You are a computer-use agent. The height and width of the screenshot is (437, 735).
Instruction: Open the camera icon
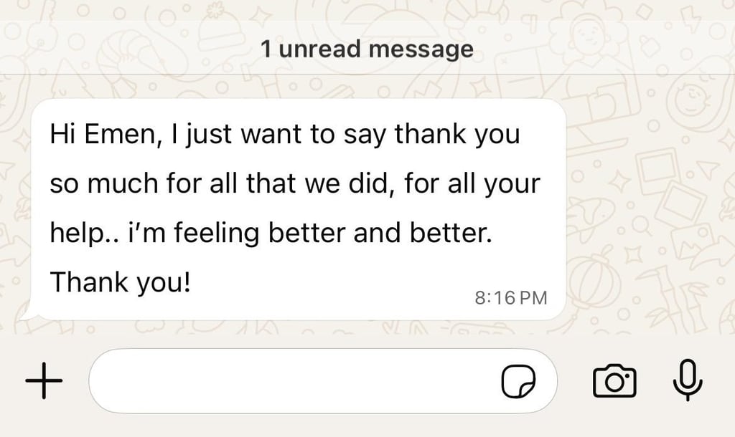(x=614, y=381)
